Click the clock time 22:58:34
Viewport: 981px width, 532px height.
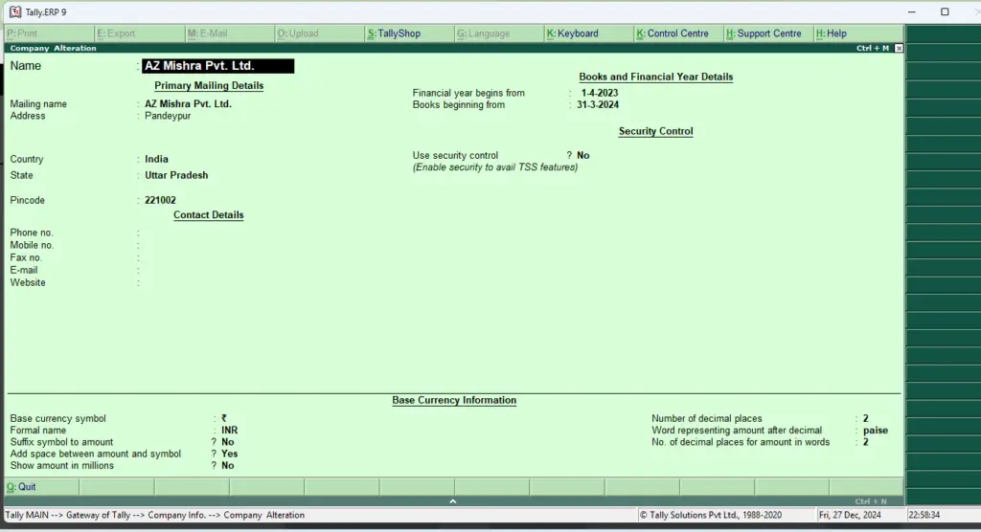924,516
